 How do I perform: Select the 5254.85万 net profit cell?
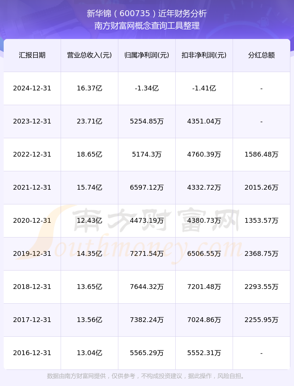pos(147,121)
